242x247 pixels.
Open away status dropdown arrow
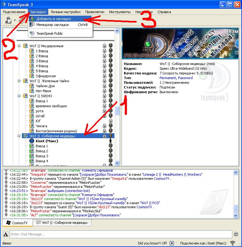click(x=15, y=20)
